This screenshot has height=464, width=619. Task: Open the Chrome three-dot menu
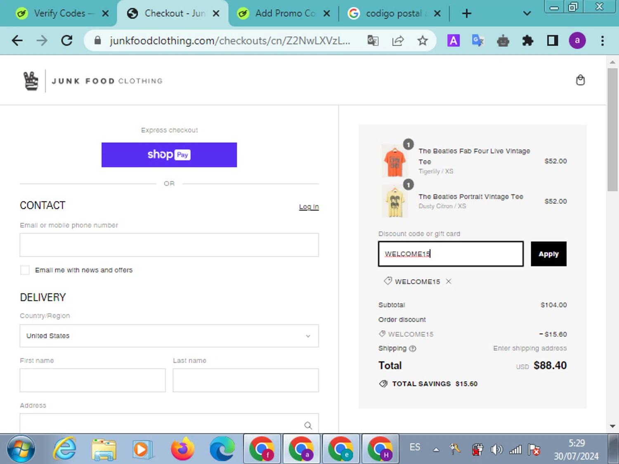(x=602, y=40)
